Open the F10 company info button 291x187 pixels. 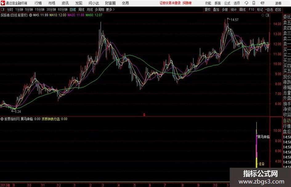pyautogui.click(x=252, y=10)
